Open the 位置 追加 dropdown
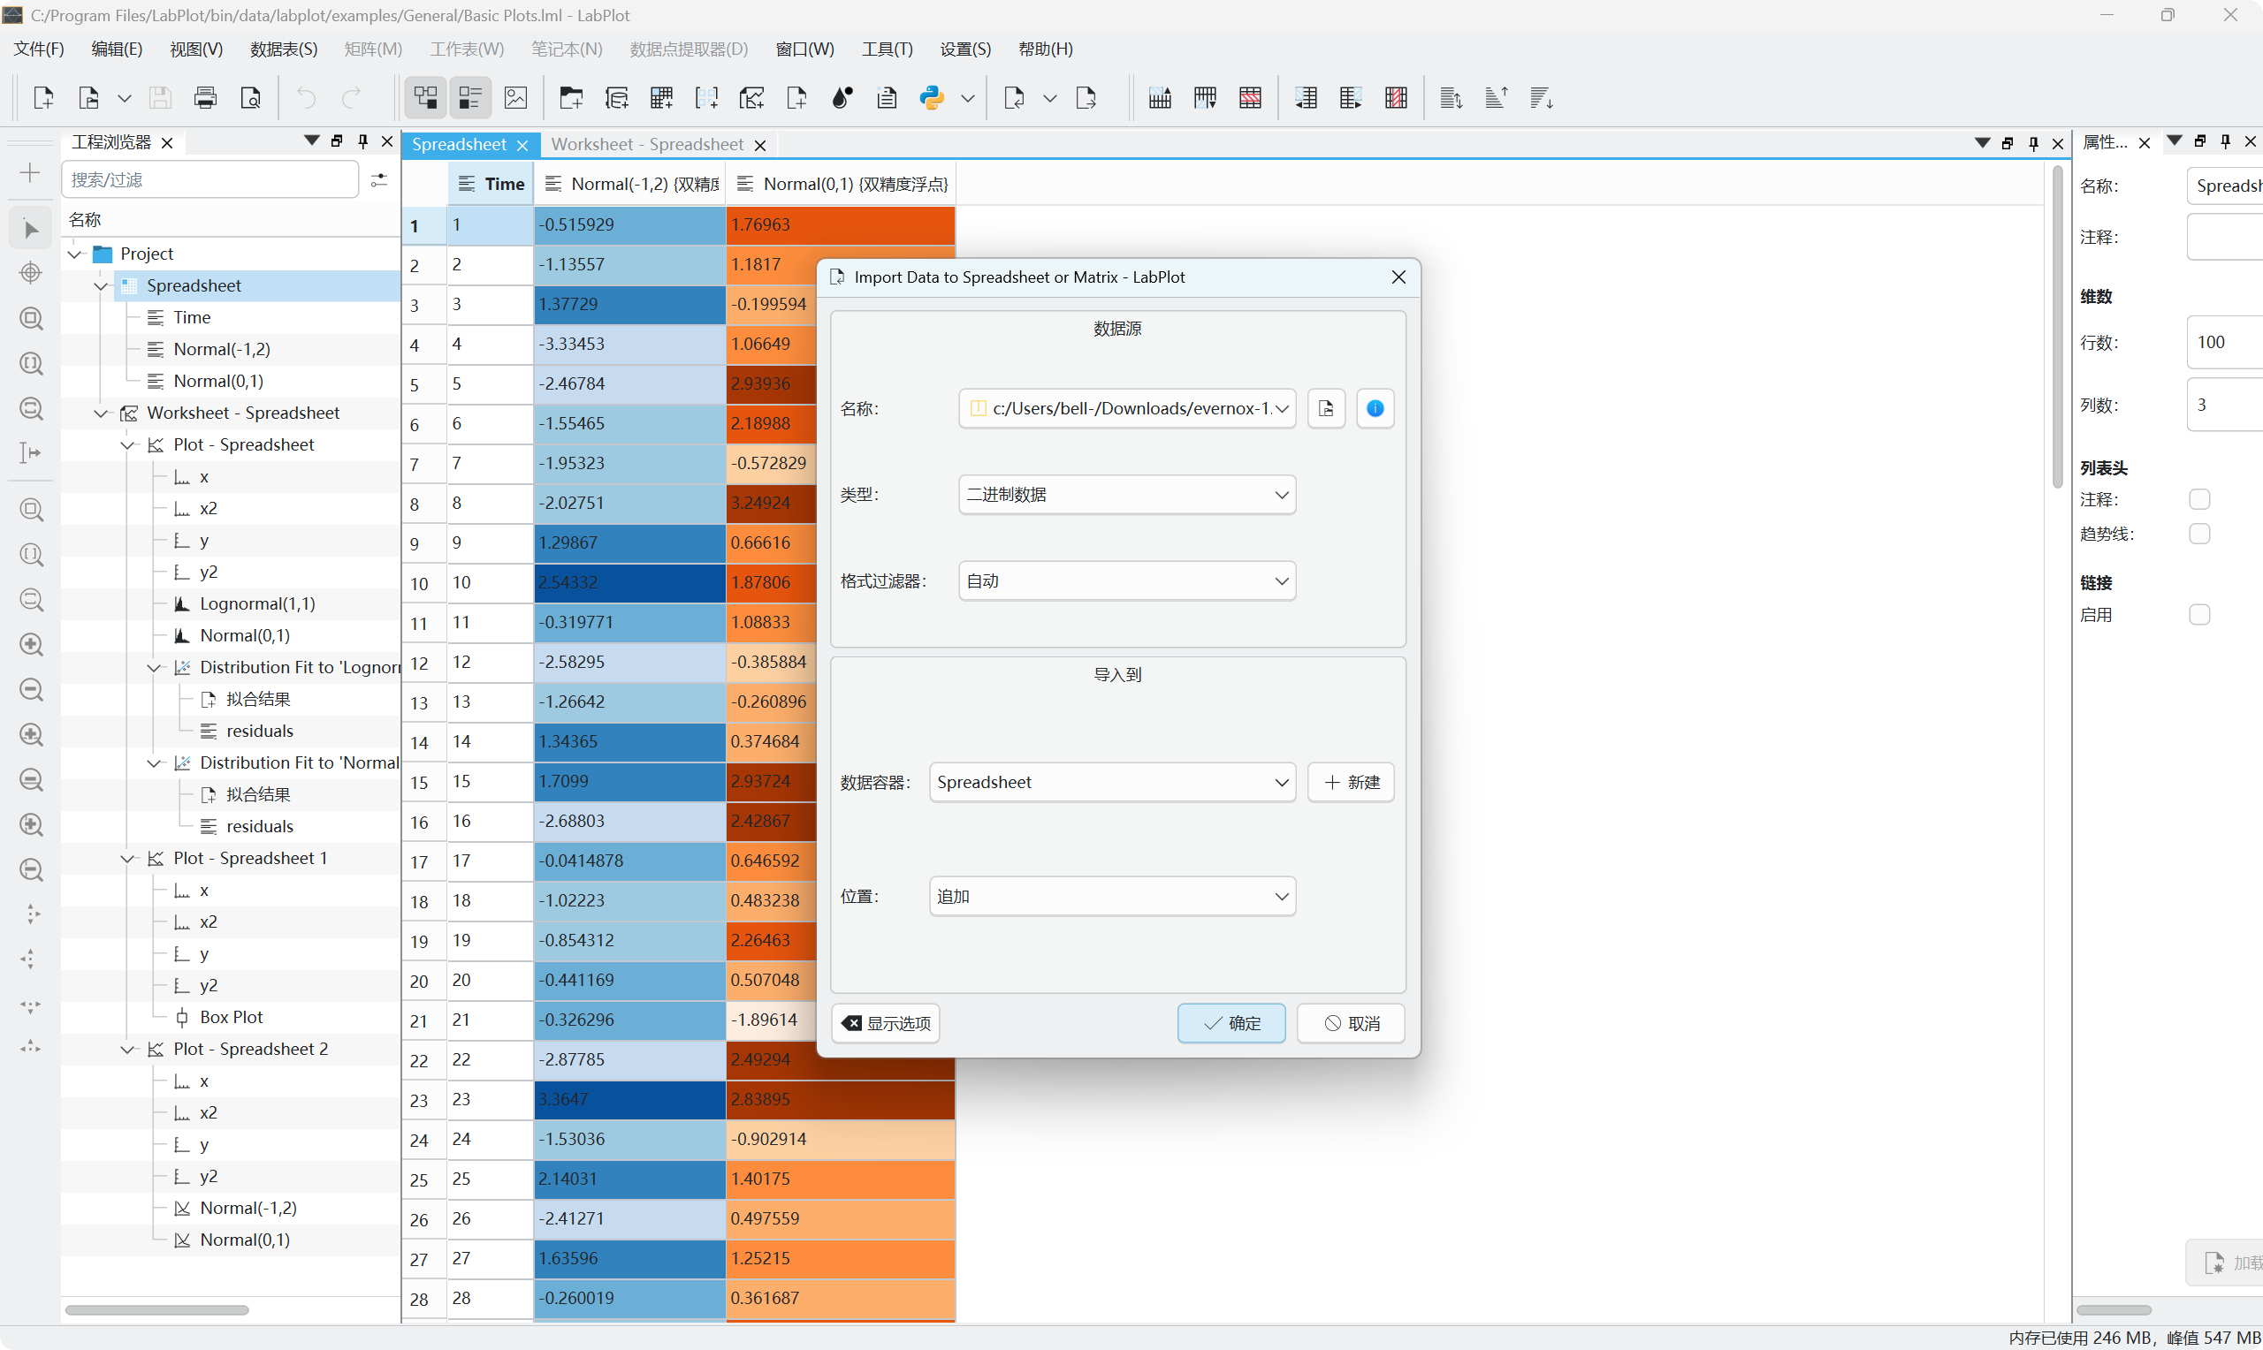Screen dimensions: 2263x1350 (x=1112, y=896)
